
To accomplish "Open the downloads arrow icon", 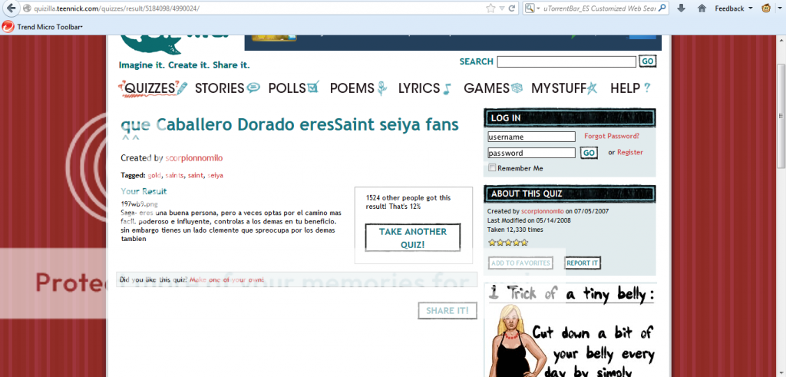I will [x=681, y=8].
